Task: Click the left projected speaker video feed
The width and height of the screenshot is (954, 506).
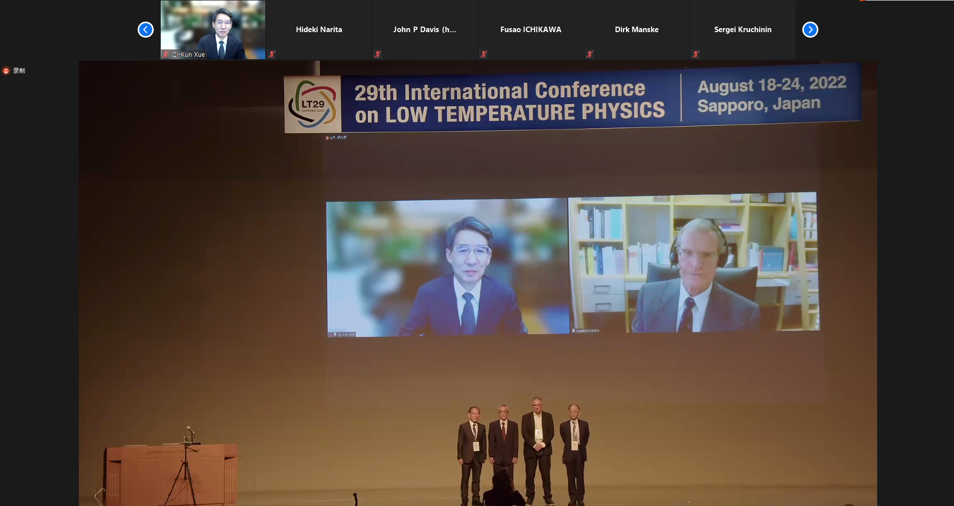Action: (447, 267)
